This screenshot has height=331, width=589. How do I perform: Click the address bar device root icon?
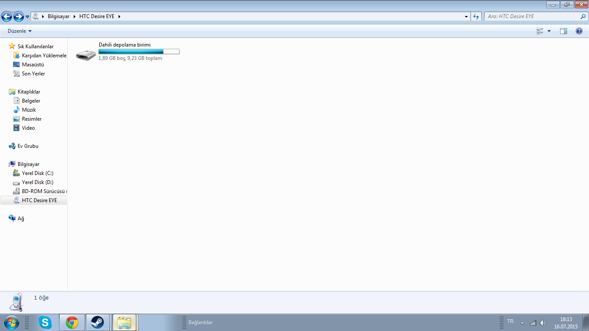coord(36,16)
